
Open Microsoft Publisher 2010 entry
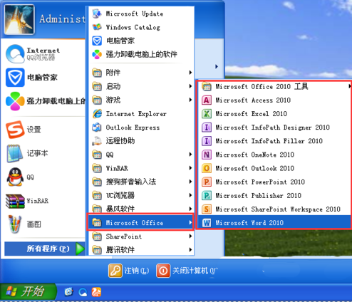pos(274,196)
